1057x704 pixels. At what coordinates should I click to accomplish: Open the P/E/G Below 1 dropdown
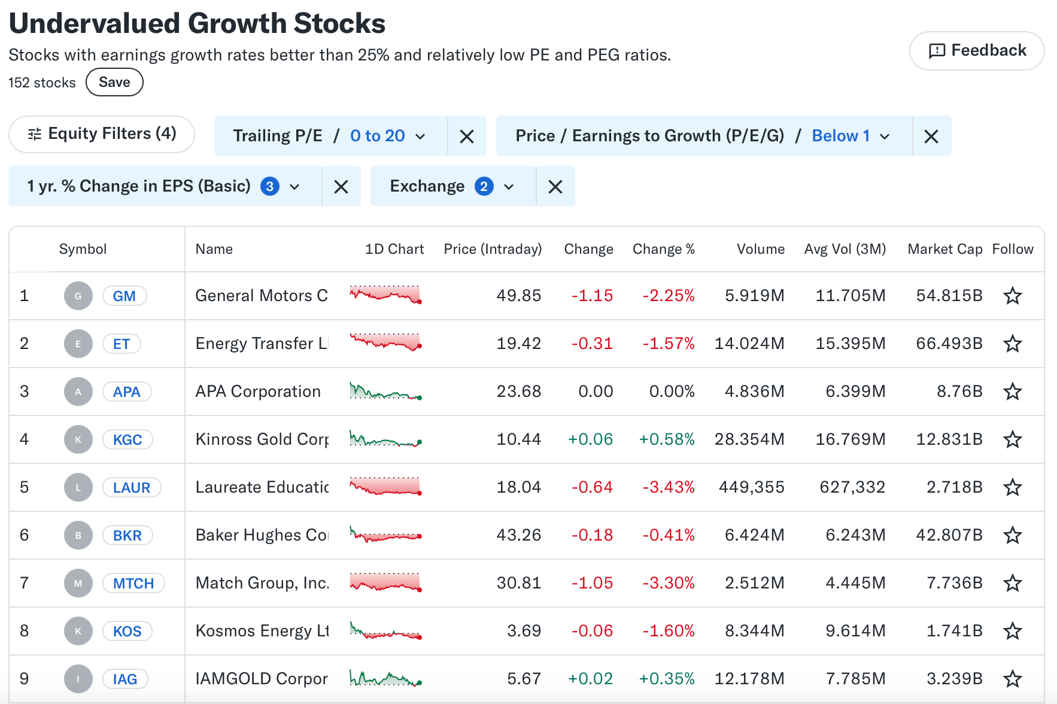point(704,136)
